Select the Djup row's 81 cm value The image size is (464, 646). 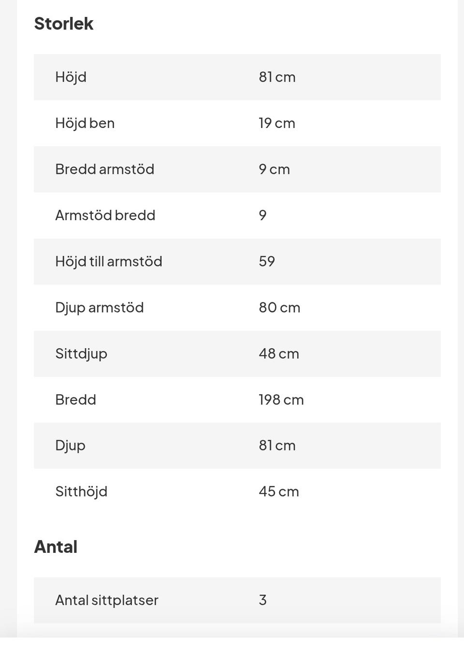277,446
